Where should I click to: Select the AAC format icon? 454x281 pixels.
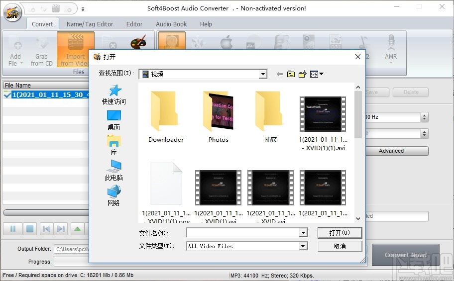tap(308, 42)
